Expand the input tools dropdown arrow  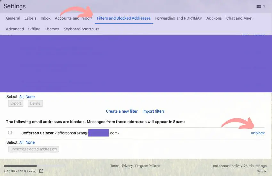point(264,6)
